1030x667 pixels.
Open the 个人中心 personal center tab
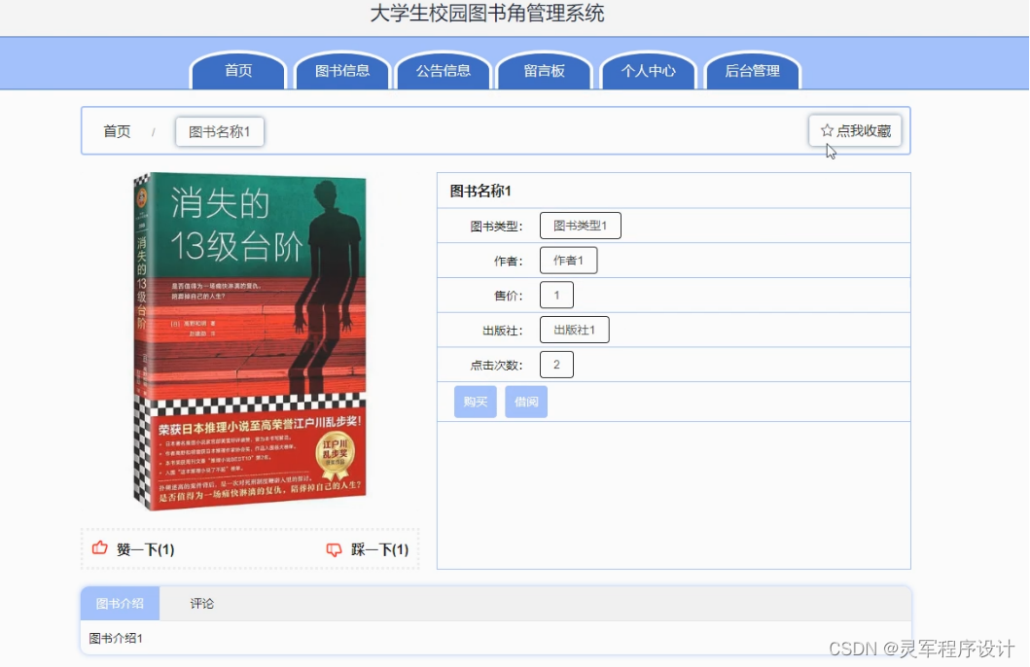[648, 71]
